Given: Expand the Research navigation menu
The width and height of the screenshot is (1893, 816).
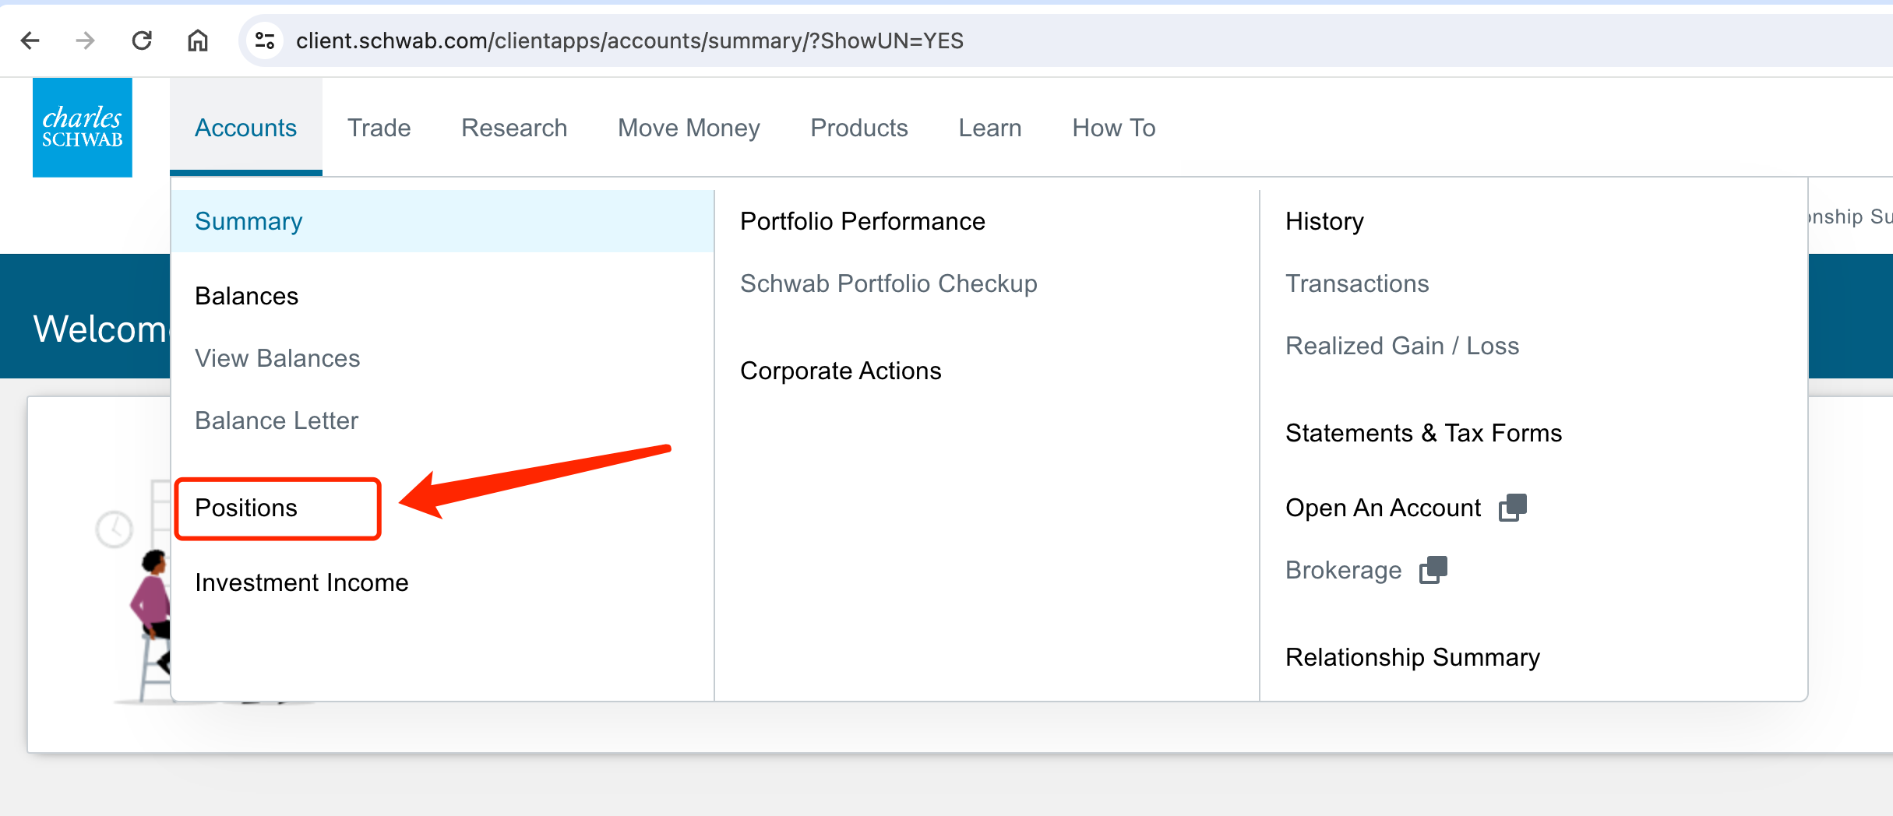Looking at the screenshot, I should [514, 128].
